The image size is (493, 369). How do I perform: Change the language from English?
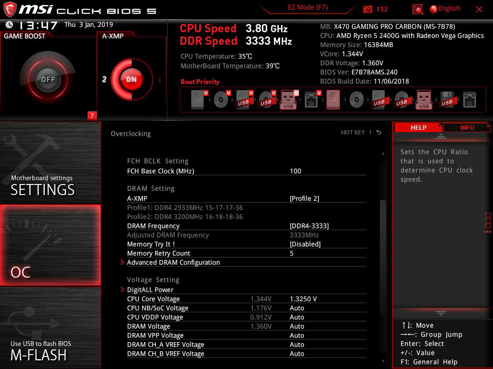[449, 9]
